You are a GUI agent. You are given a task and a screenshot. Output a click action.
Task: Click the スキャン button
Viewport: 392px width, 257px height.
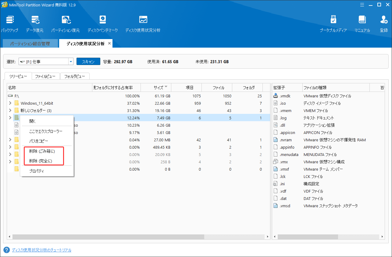[x=88, y=62]
